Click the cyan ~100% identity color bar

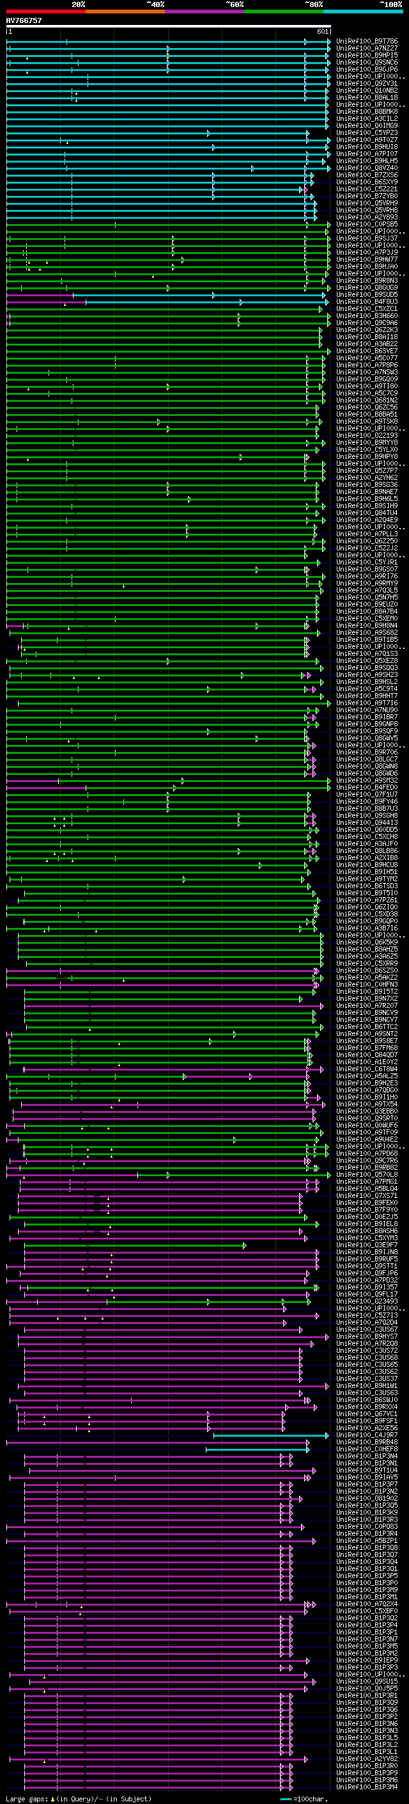pyautogui.click(x=363, y=12)
